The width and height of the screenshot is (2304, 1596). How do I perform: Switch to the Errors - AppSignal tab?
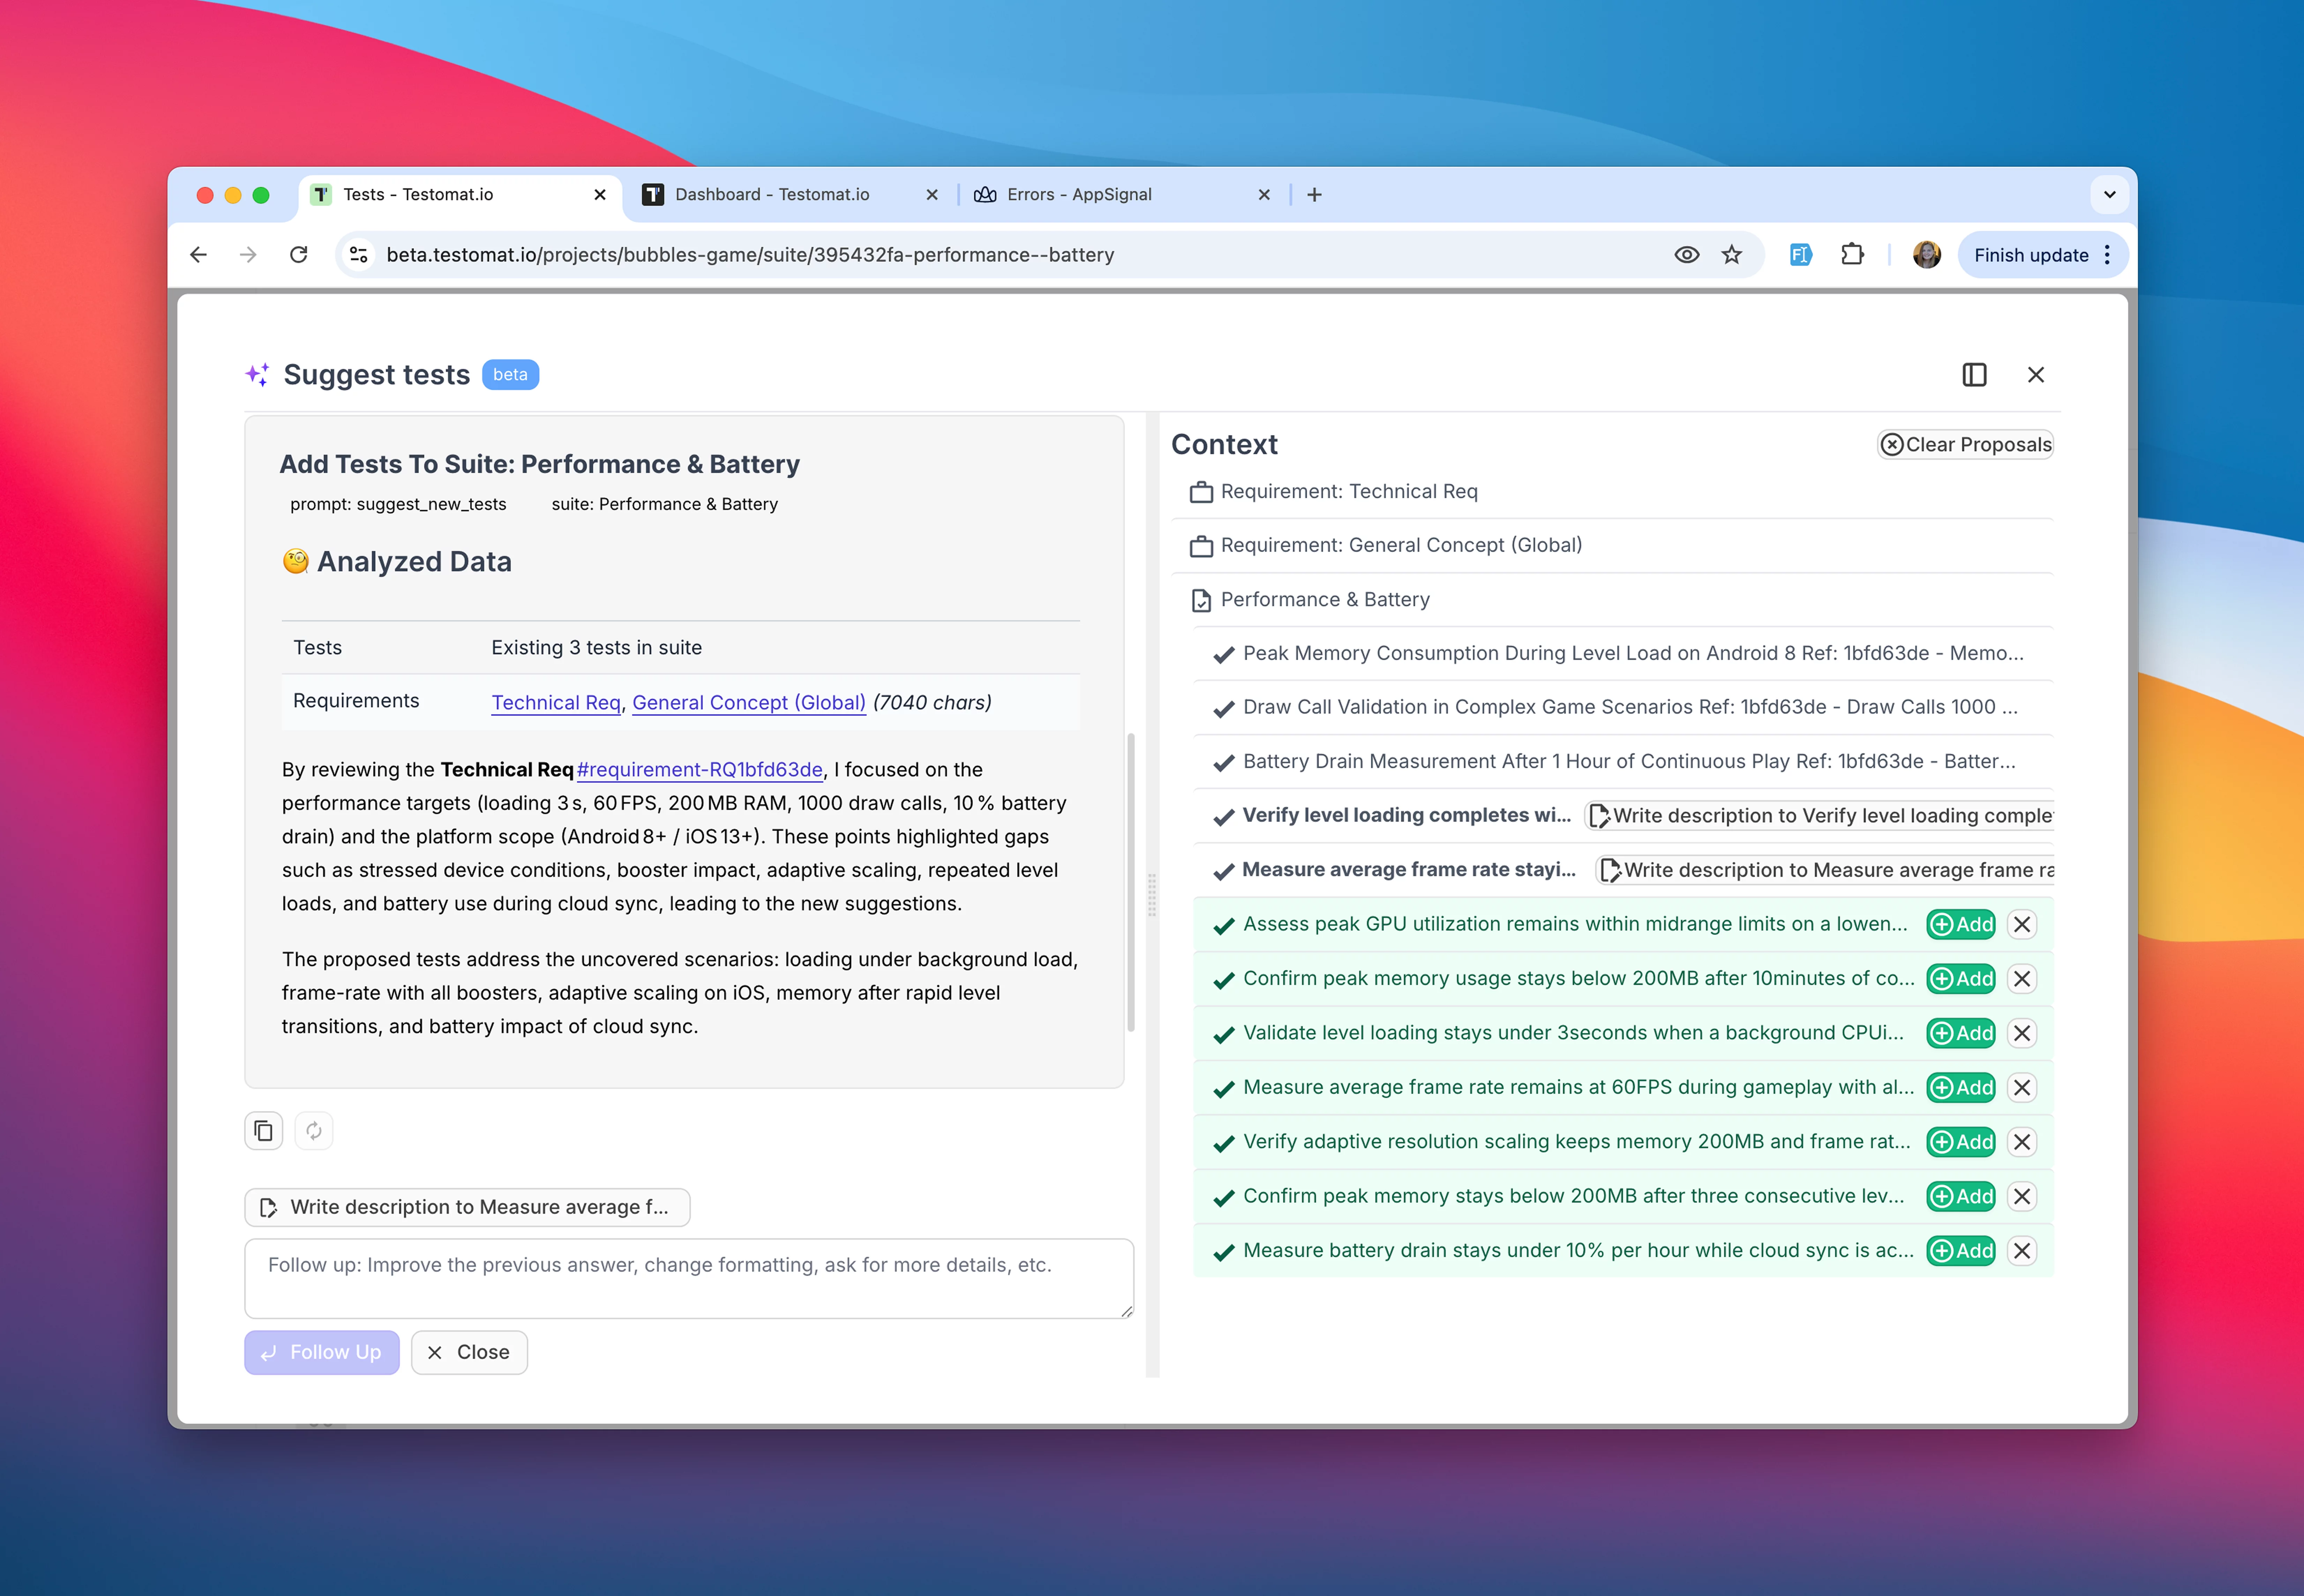click(x=1079, y=194)
